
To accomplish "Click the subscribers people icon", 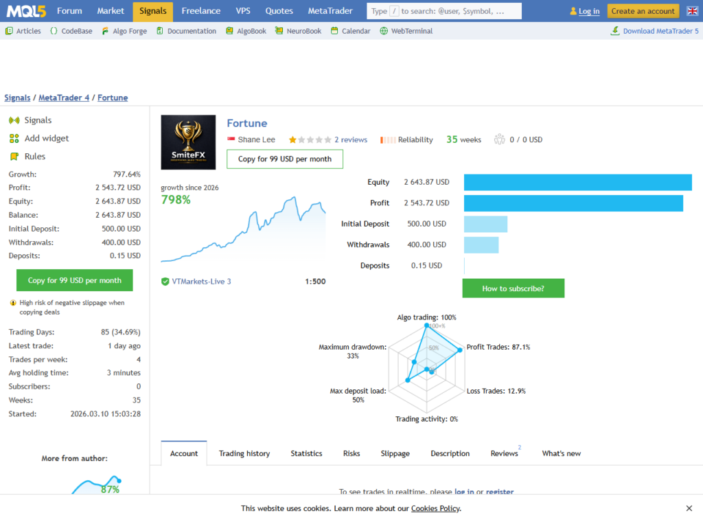I will [500, 139].
